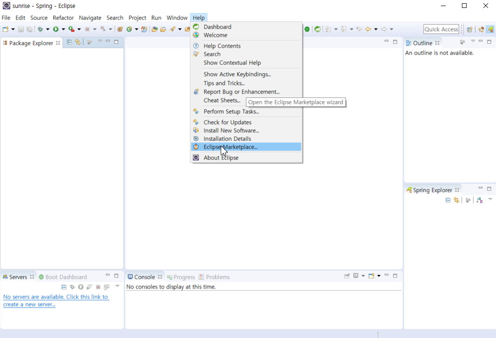Open Package Explorer View Menu triangle

(x=100, y=41)
